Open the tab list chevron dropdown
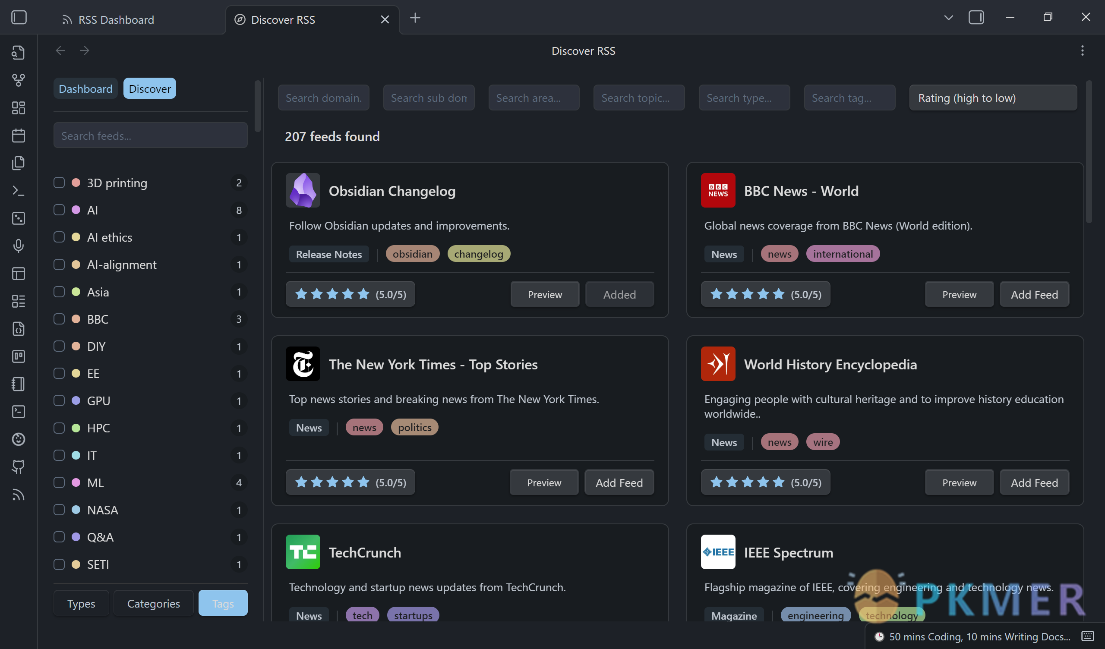1105x649 pixels. pos(948,18)
